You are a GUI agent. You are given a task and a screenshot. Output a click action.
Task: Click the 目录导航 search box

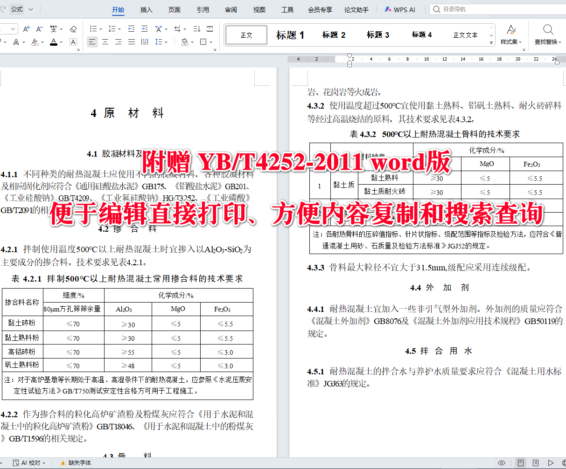click(x=497, y=9)
